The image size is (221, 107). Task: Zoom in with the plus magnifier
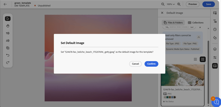tap(179, 4)
